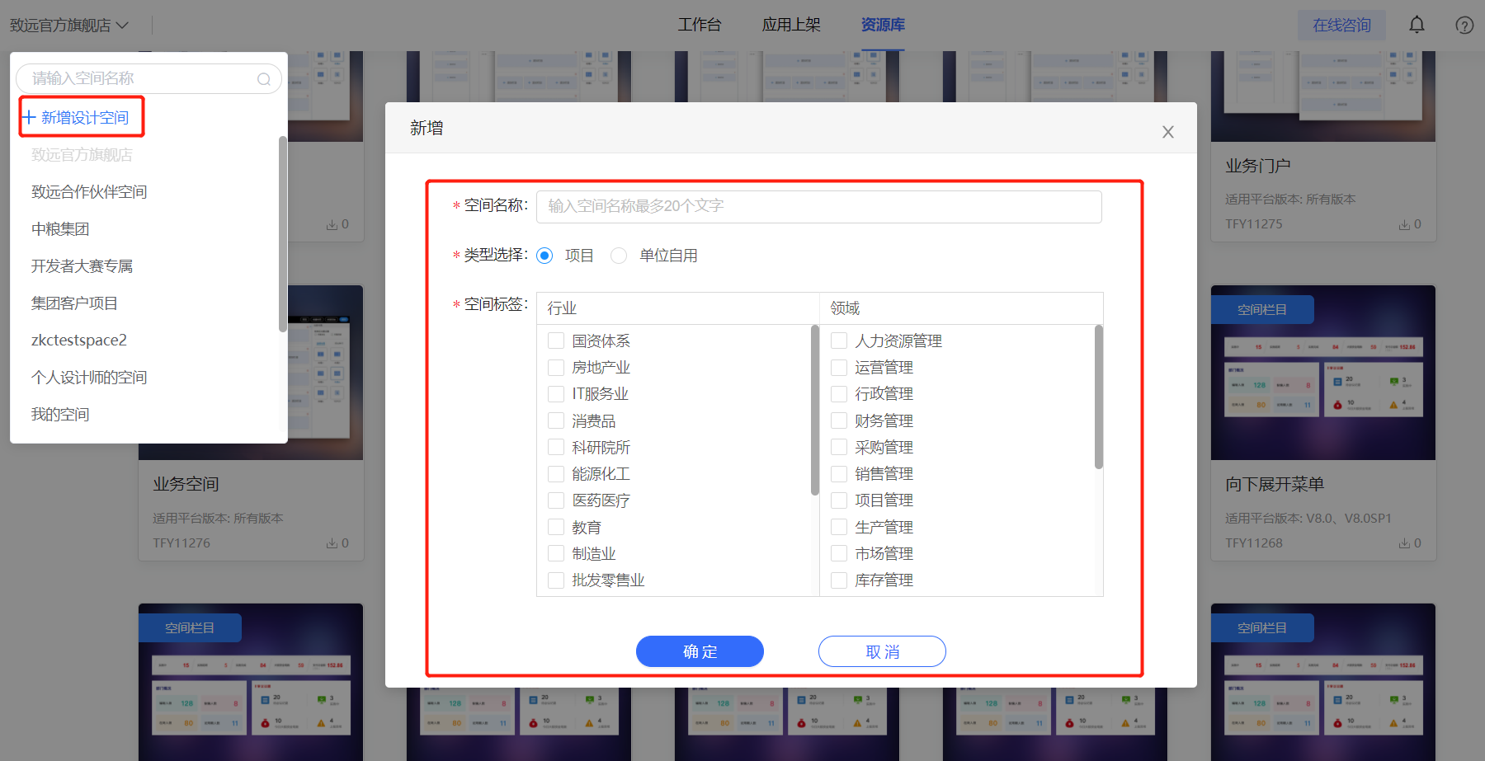Open the 业务门户 card title
The height and width of the screenshot is (761, 1485).
pos(1257,166)
